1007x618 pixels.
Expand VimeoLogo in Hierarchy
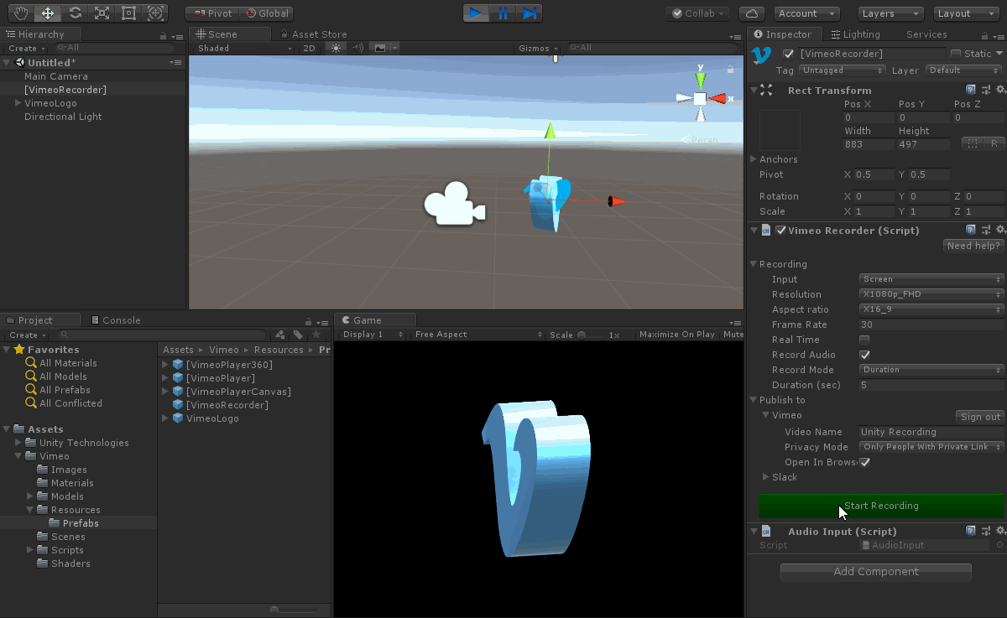click(18, 103)
